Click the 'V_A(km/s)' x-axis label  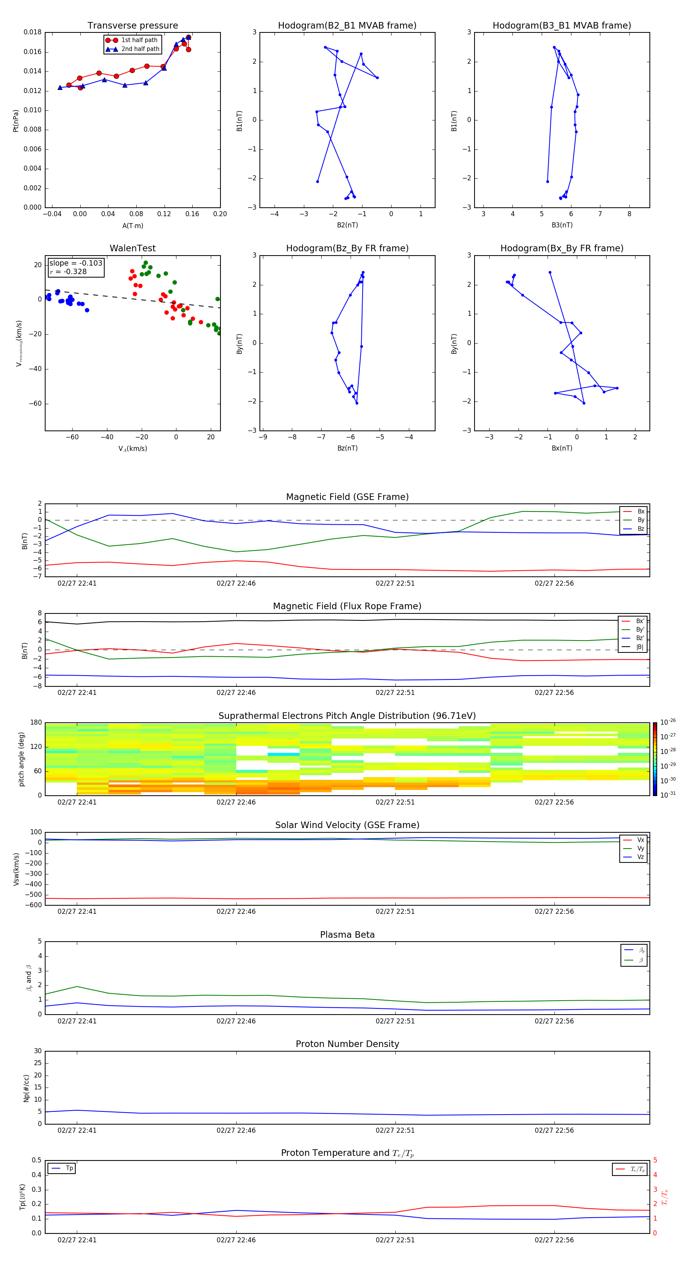[132, 449]
